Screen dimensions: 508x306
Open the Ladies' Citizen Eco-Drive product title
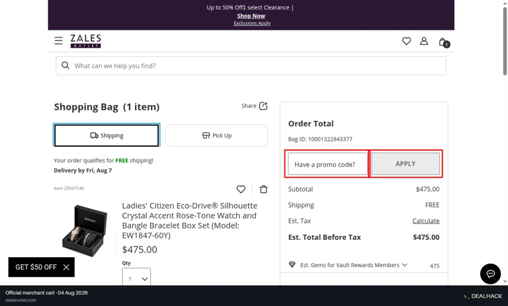click(x=190, y=221)
